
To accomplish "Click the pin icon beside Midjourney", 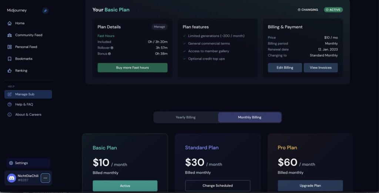I will [45, 11].
